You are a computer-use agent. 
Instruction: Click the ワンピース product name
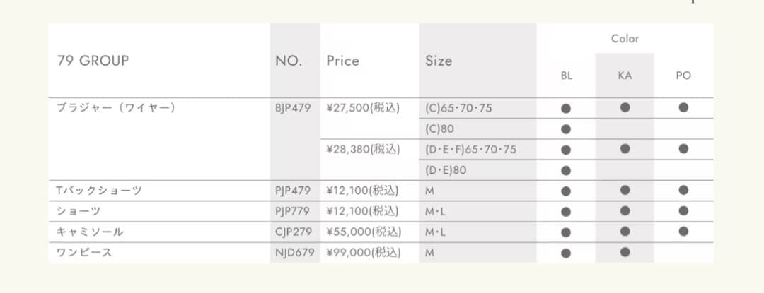coord(84,252)
